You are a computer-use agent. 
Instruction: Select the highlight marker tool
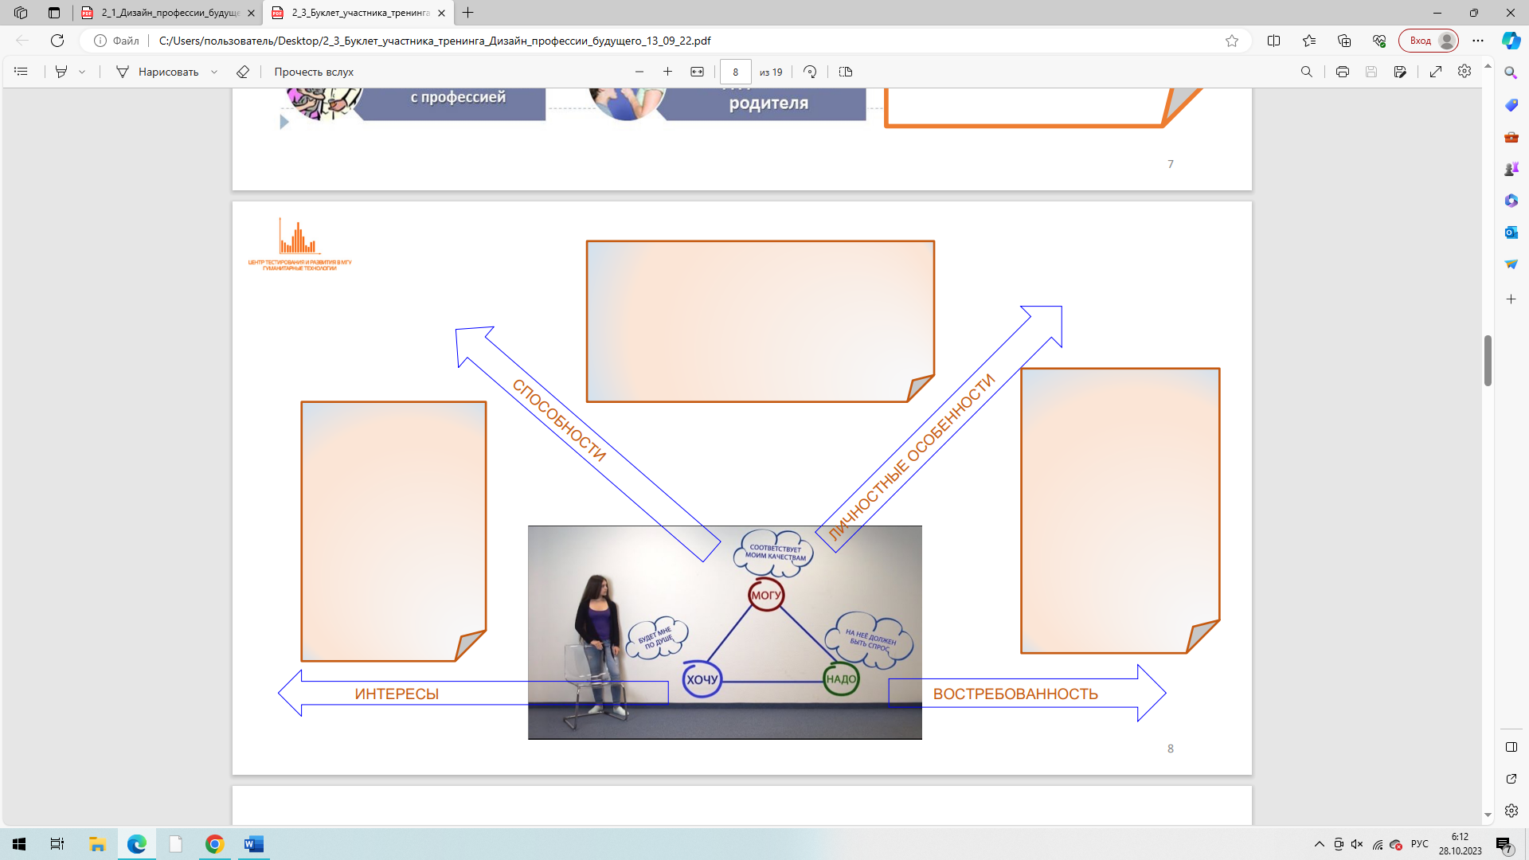61,72
